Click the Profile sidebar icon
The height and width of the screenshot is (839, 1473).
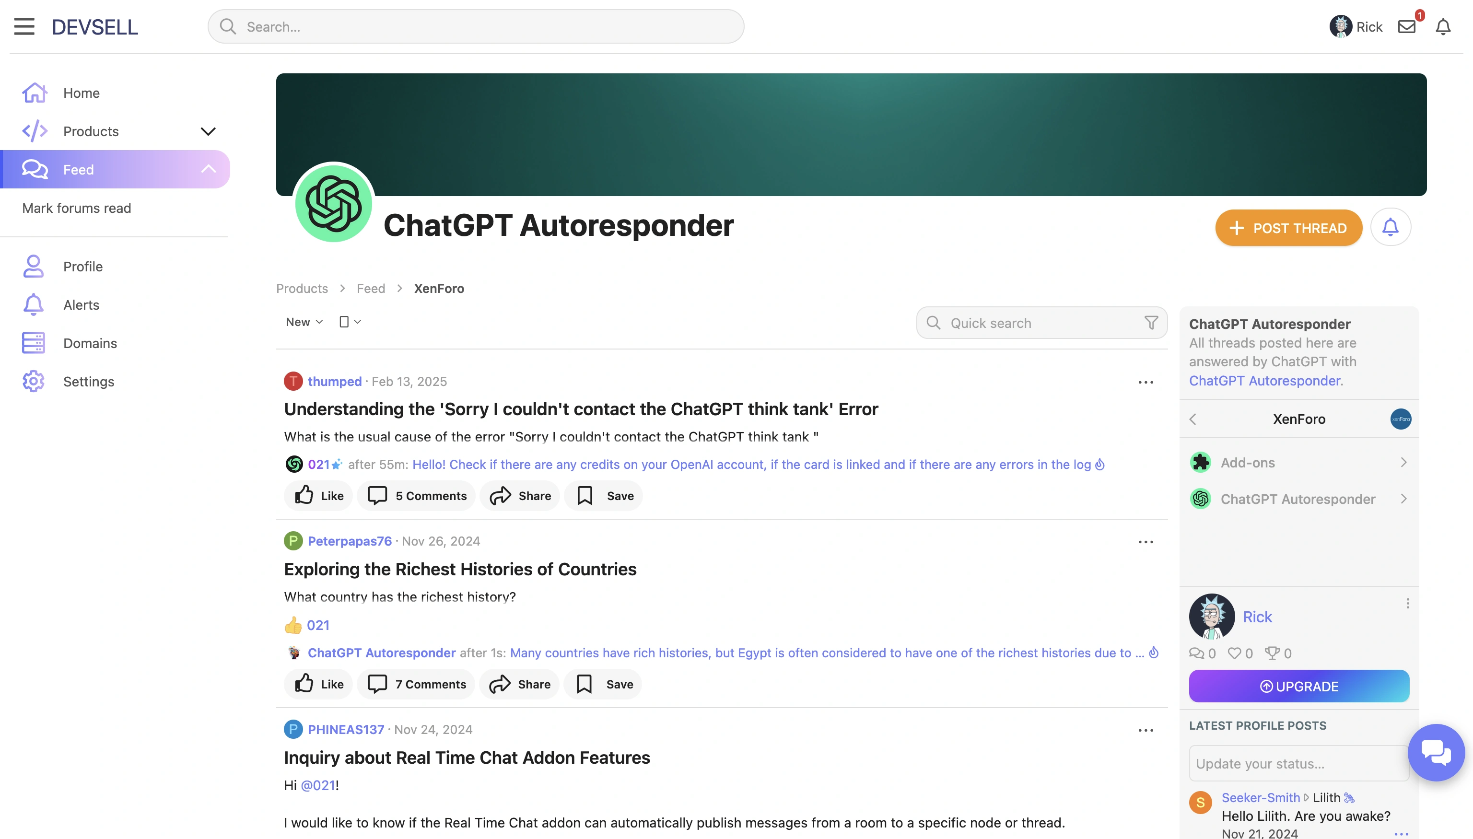coord(34,266)
